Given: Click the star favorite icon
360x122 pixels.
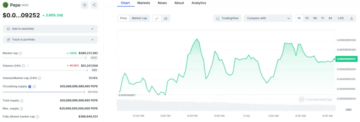Looking at the screenshot, I should (85, 5).
